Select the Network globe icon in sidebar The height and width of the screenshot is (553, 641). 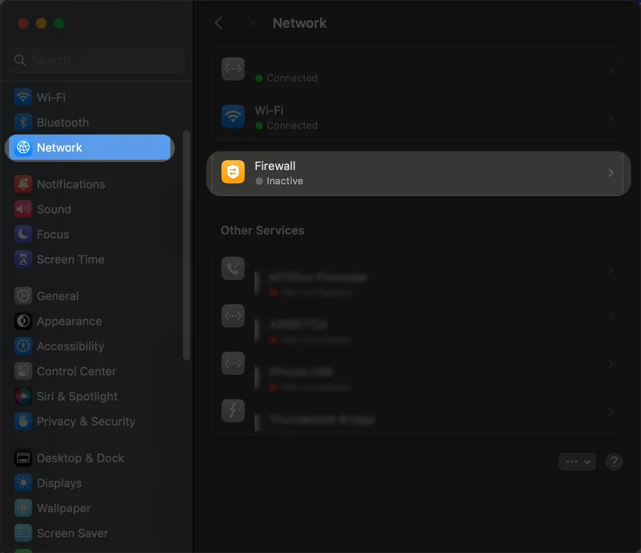pyautogui.click(x=23, y=147)
